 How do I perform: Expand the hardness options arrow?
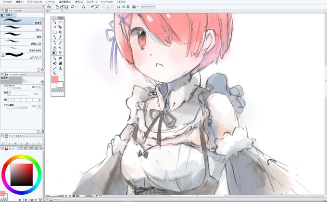(40, 100)
